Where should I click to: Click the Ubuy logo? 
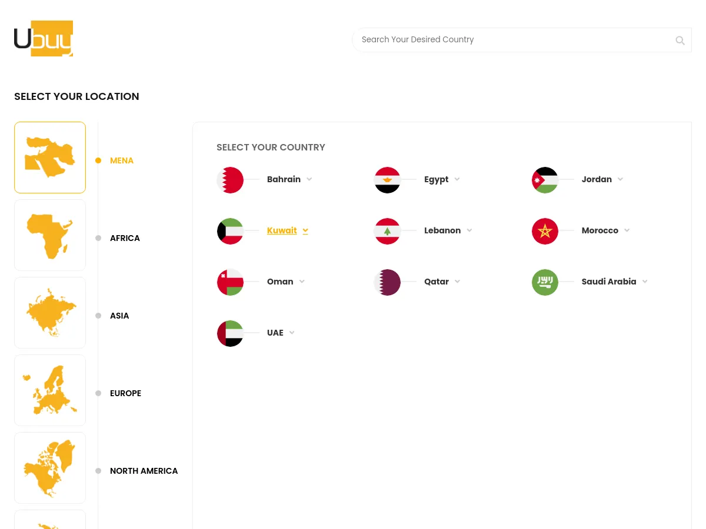tap(44, 39)
